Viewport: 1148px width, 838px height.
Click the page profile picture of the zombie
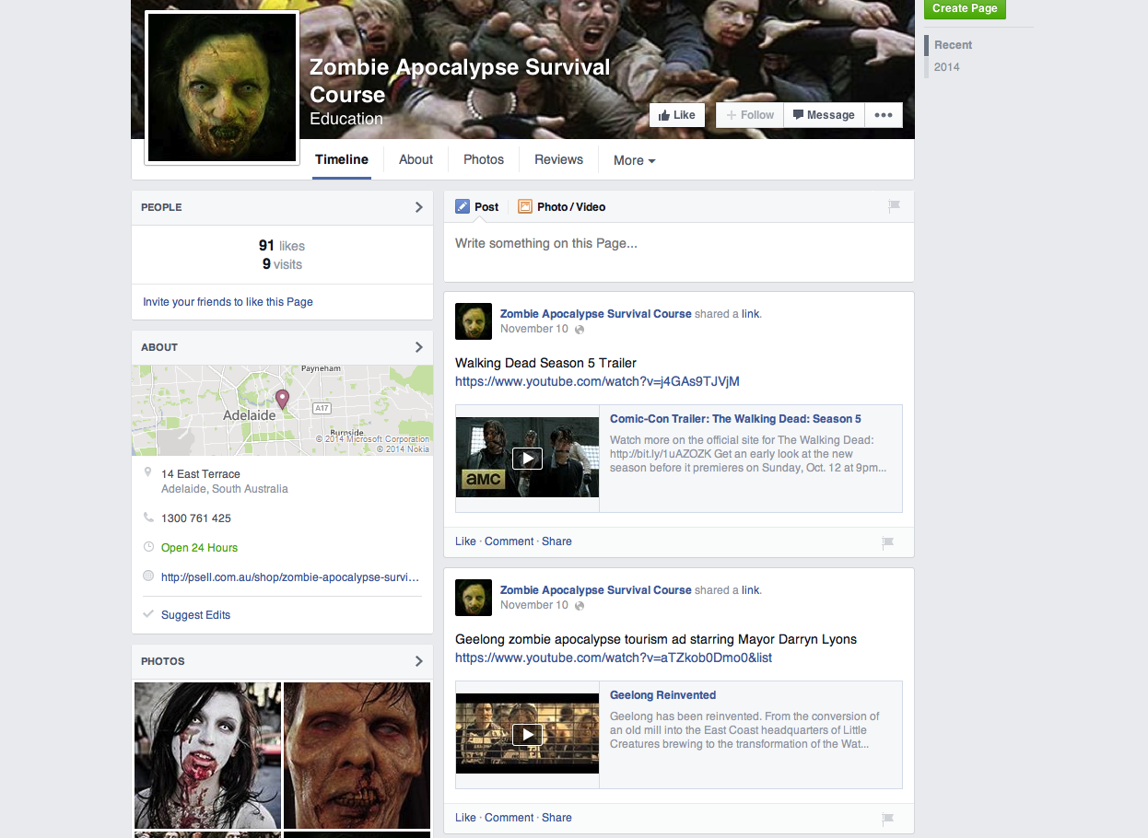click(x=222, y=88)
